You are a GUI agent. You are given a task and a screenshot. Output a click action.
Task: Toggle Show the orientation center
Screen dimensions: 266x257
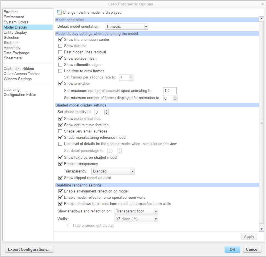click(x=60, y=39)
